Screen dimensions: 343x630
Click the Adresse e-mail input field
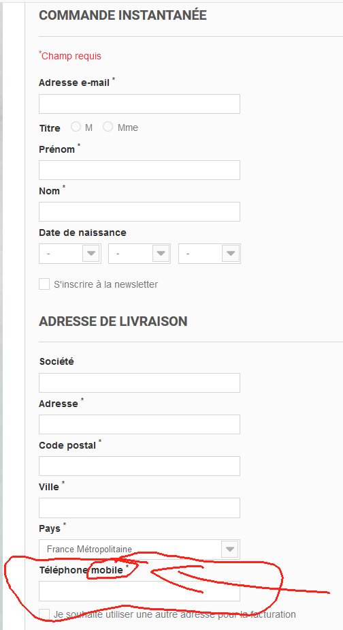(140, 104)
